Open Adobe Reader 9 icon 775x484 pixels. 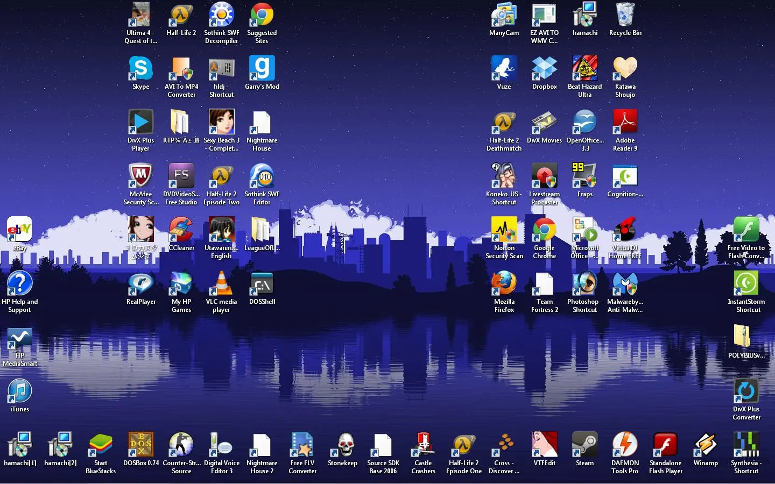(625, 122)
